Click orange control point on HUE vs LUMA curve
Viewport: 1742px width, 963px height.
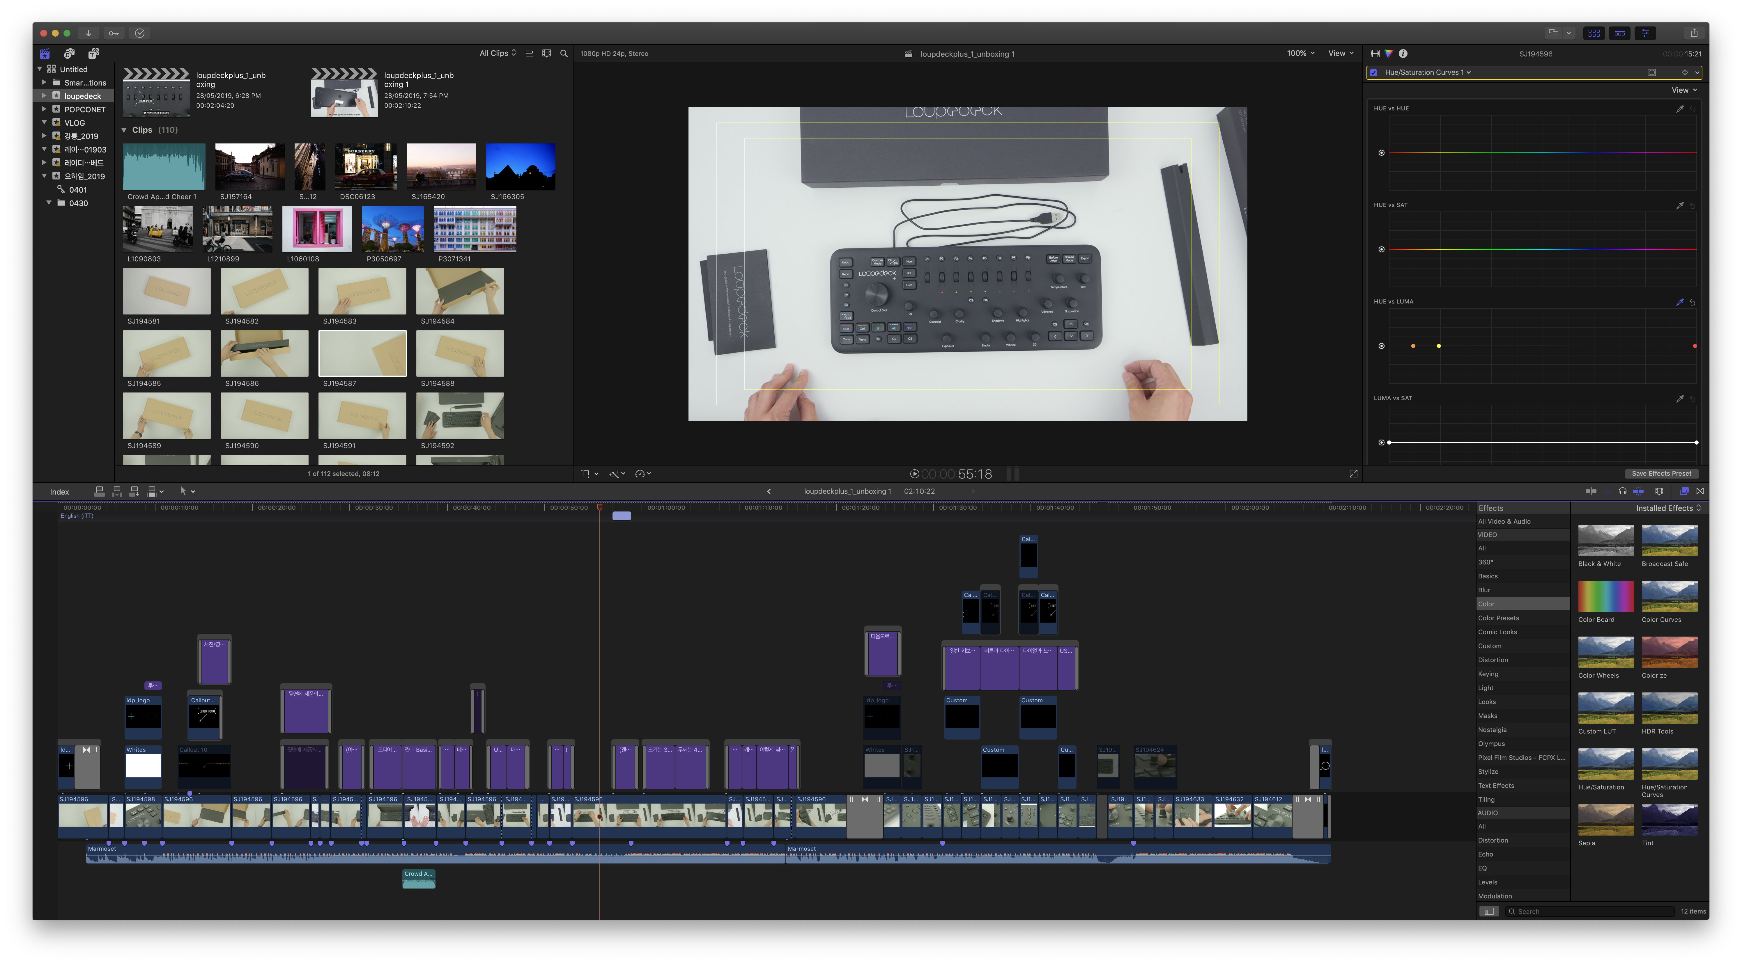coord(1413,346)
